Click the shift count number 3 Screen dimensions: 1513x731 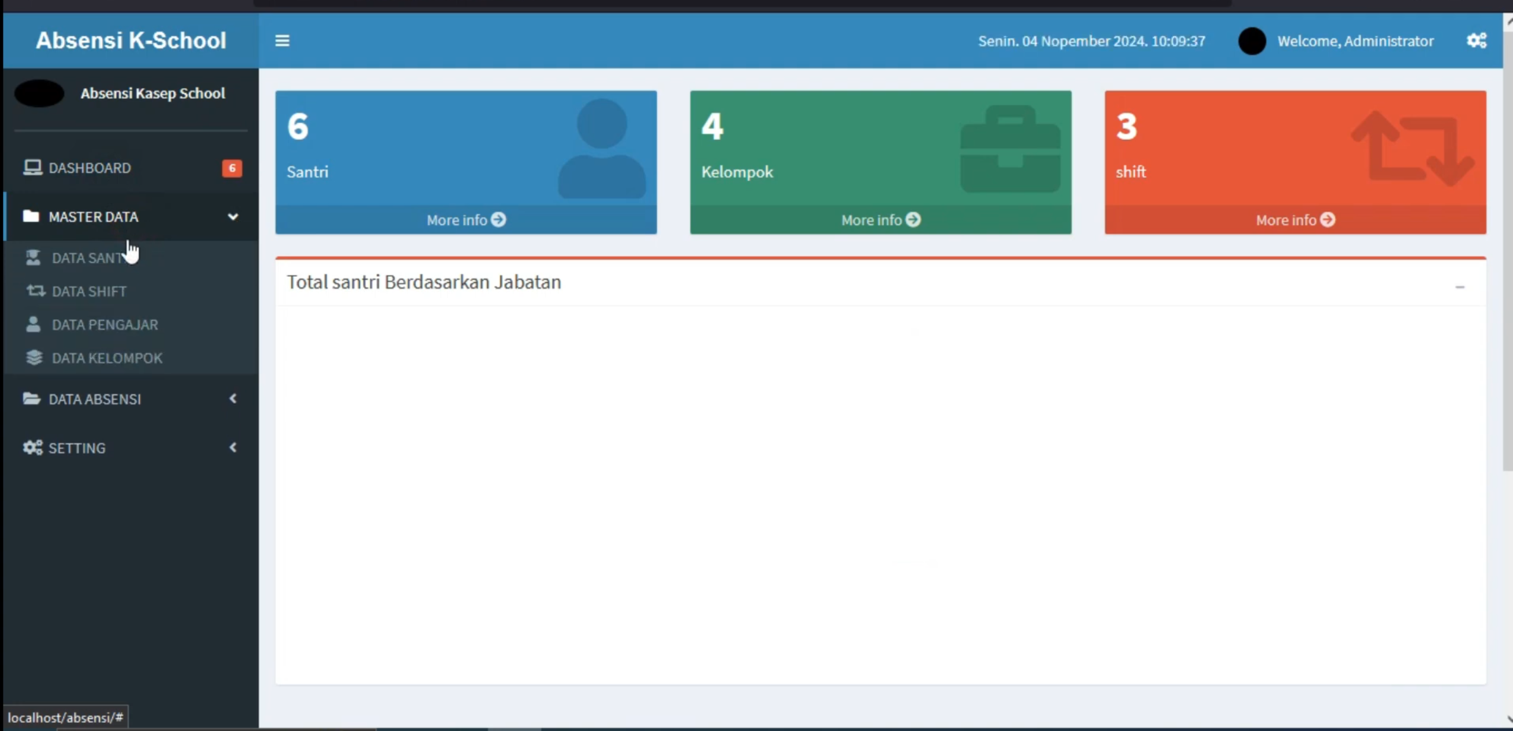coord(1127,126)
